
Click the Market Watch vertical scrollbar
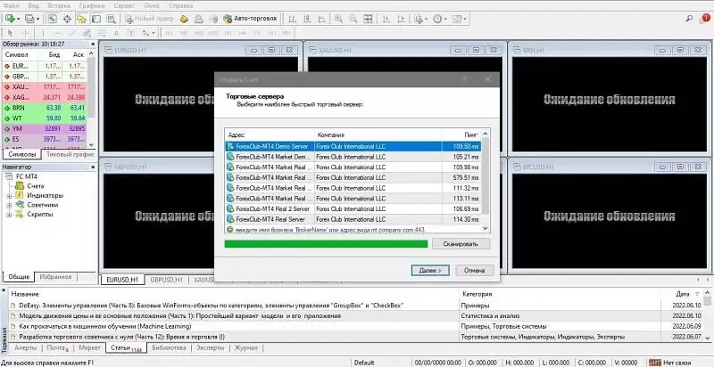(92, 99)
